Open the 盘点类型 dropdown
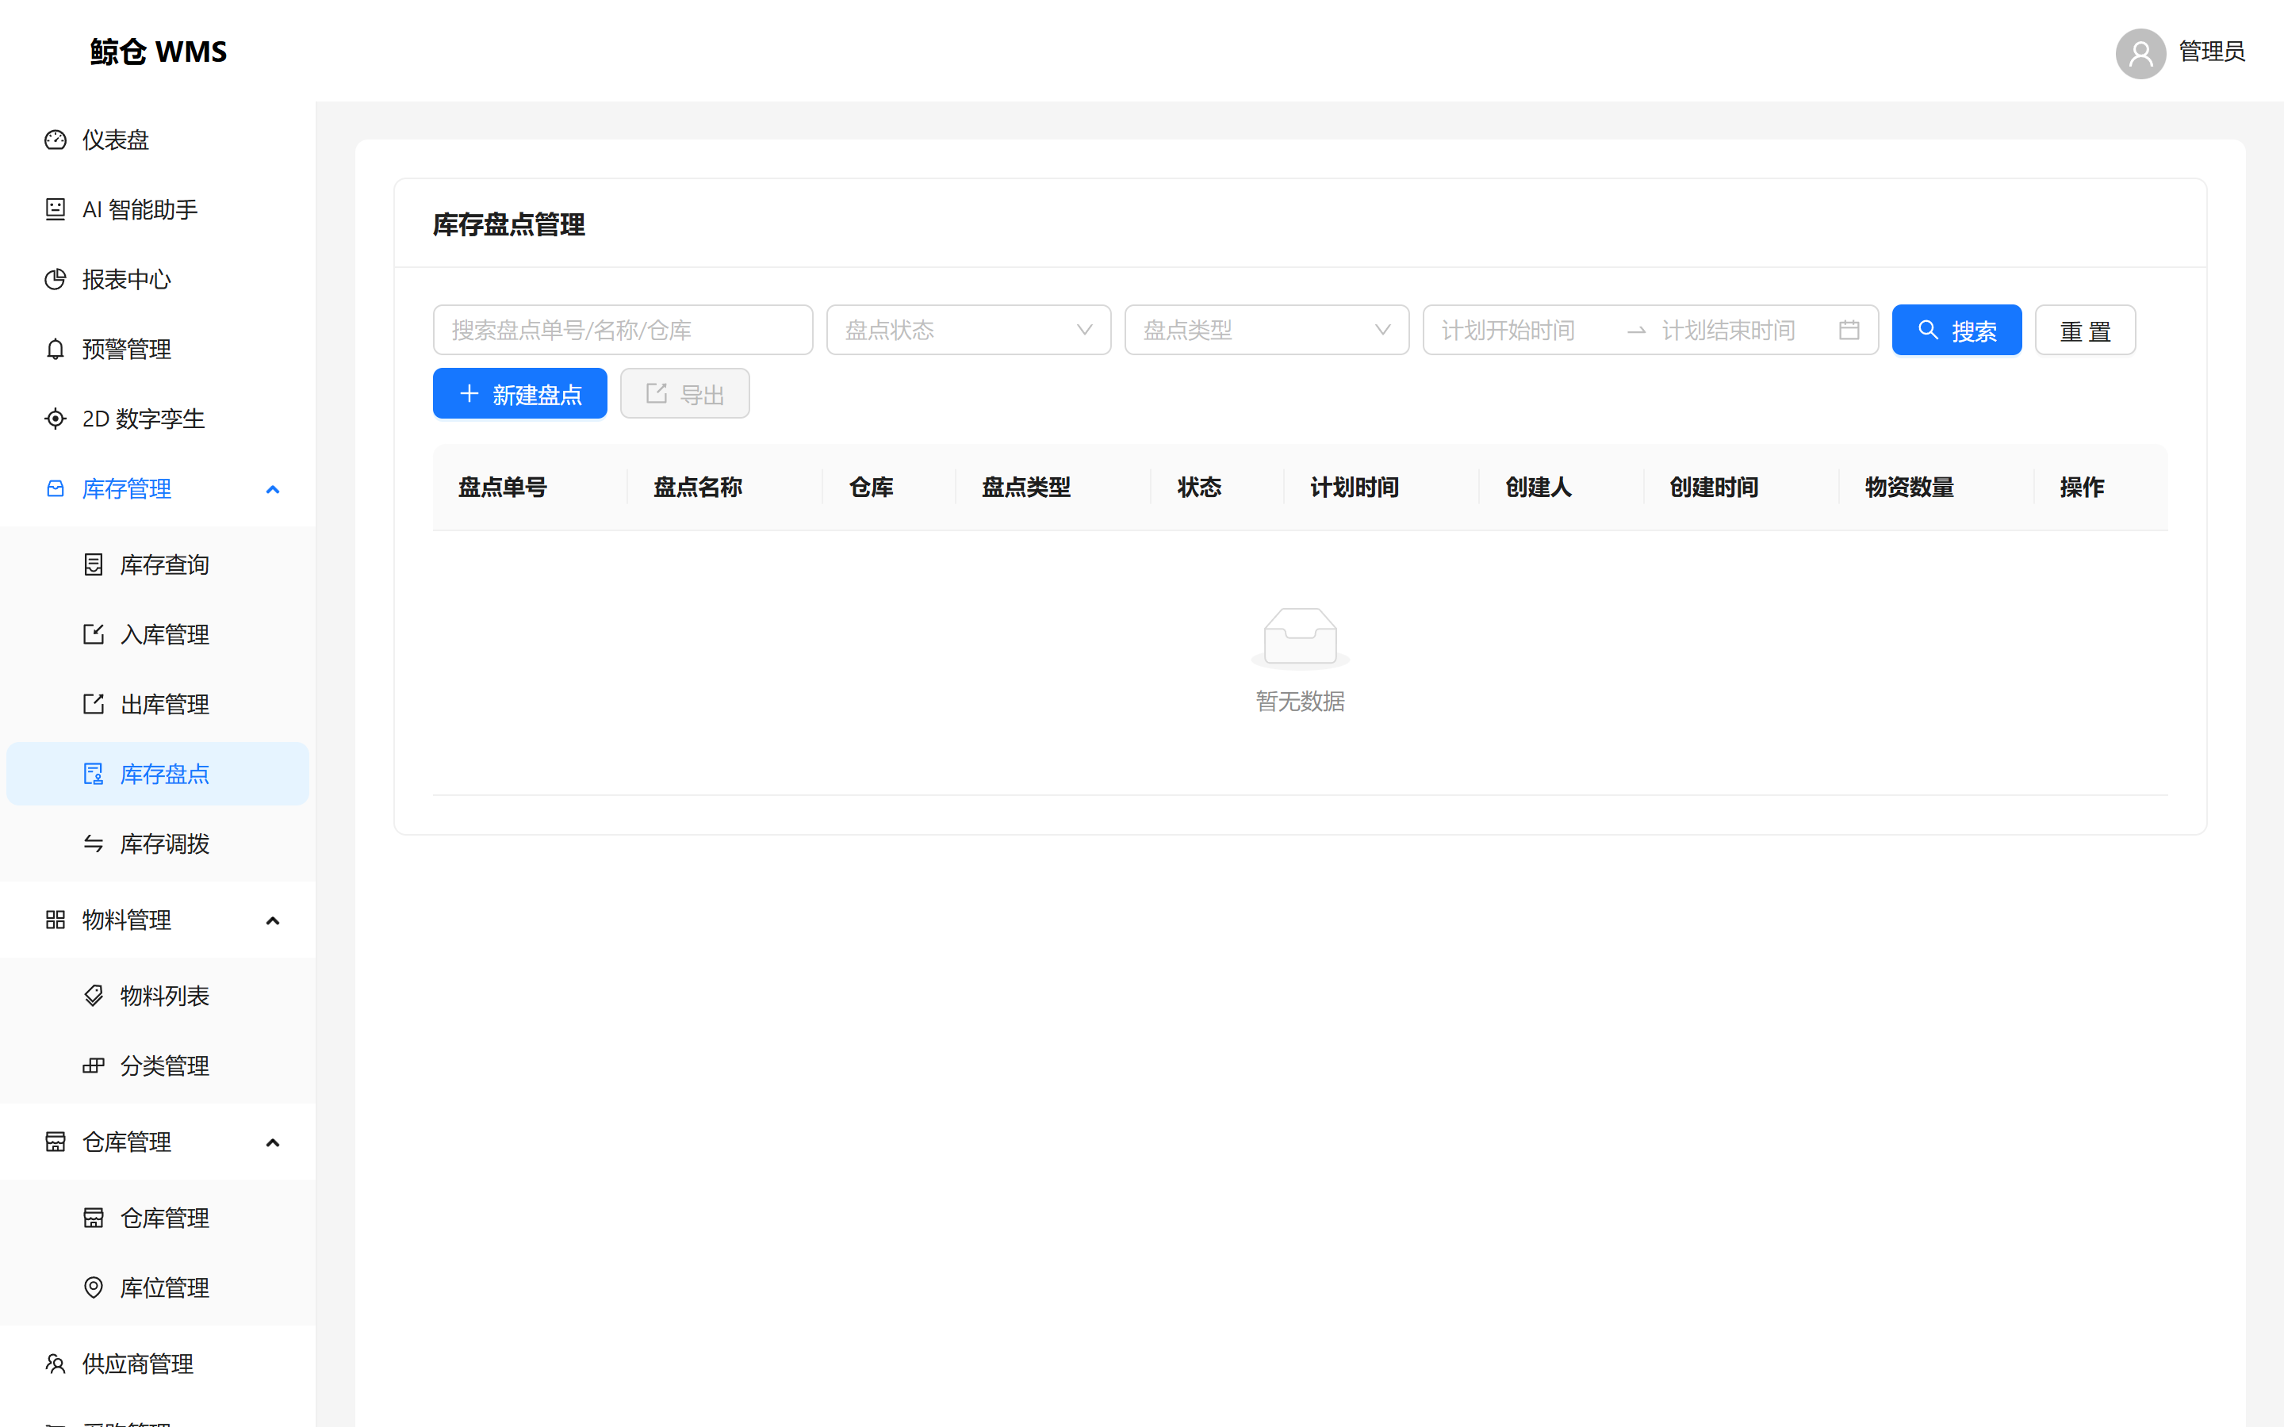2284x1427 pixels. 1267,331
